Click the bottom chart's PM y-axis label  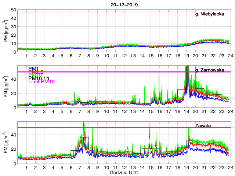coord(6,142)
